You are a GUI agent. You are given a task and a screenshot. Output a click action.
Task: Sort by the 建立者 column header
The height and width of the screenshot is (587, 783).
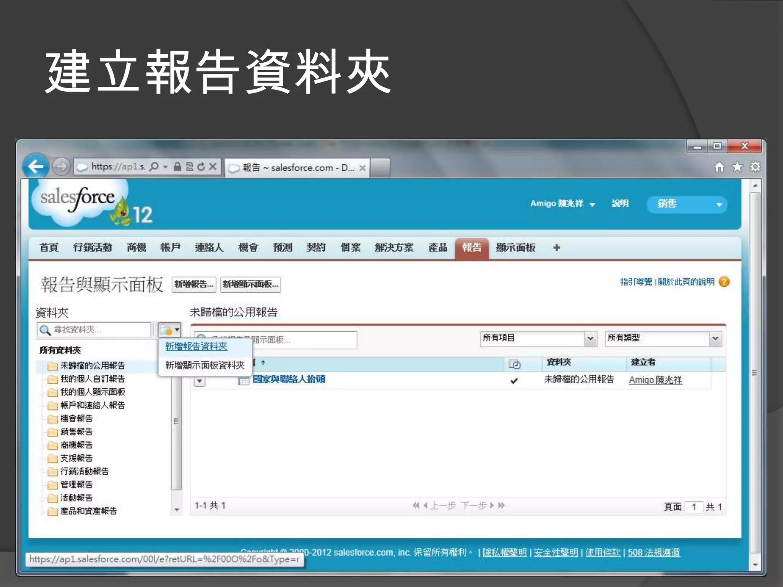click(x=643, y=362)
